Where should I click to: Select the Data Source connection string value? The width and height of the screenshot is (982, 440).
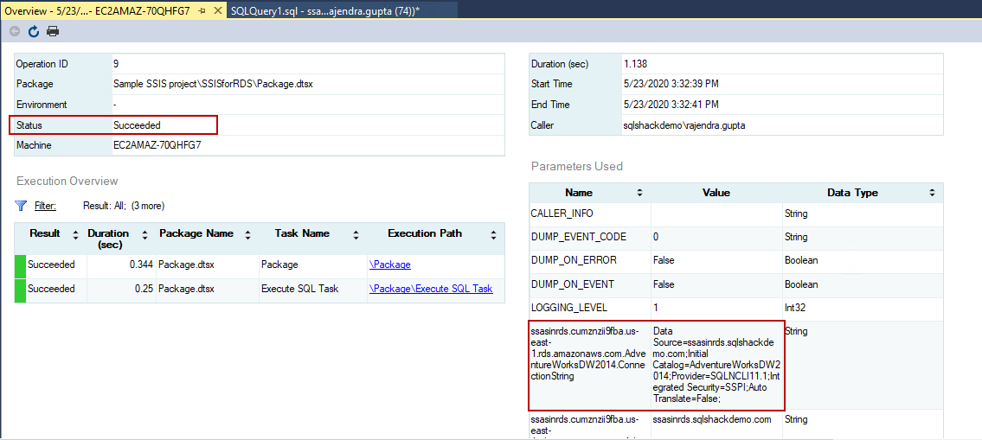(716, 364)
